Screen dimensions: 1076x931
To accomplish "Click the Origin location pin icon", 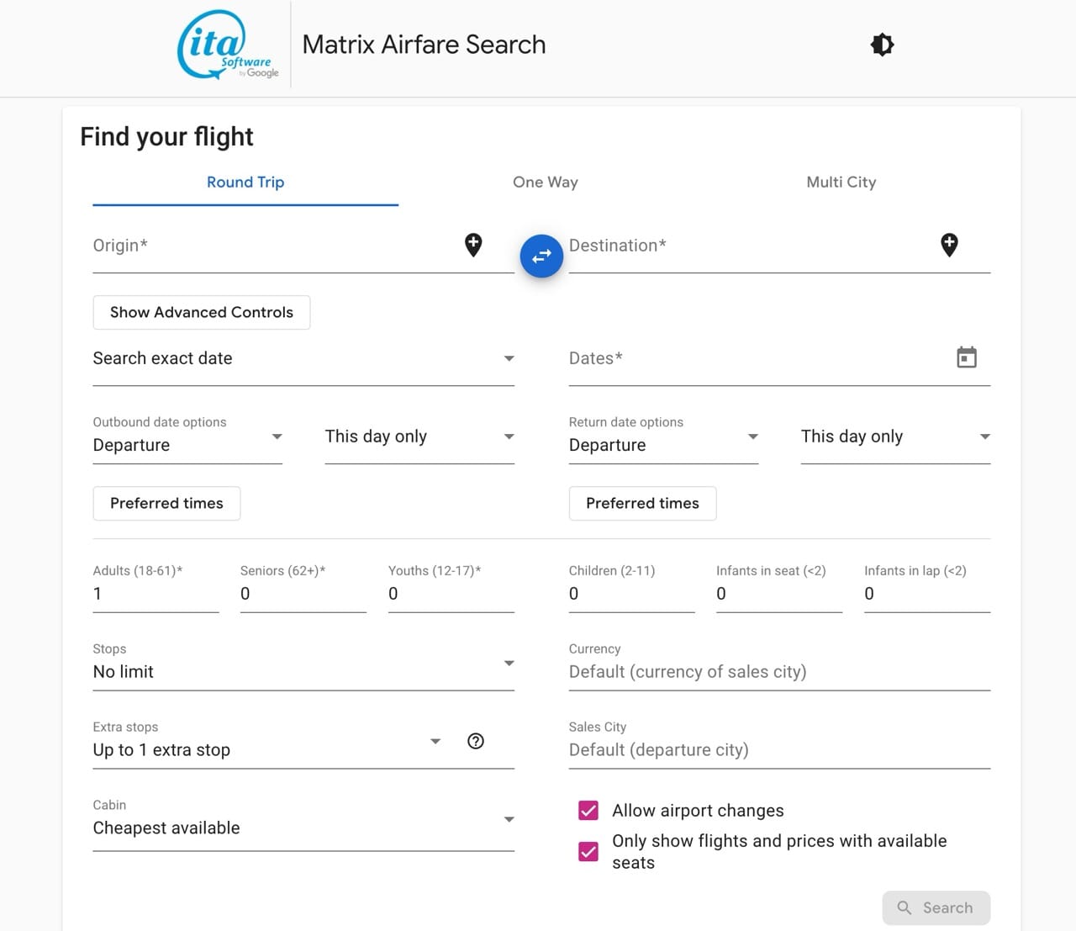I will (473, 245).
